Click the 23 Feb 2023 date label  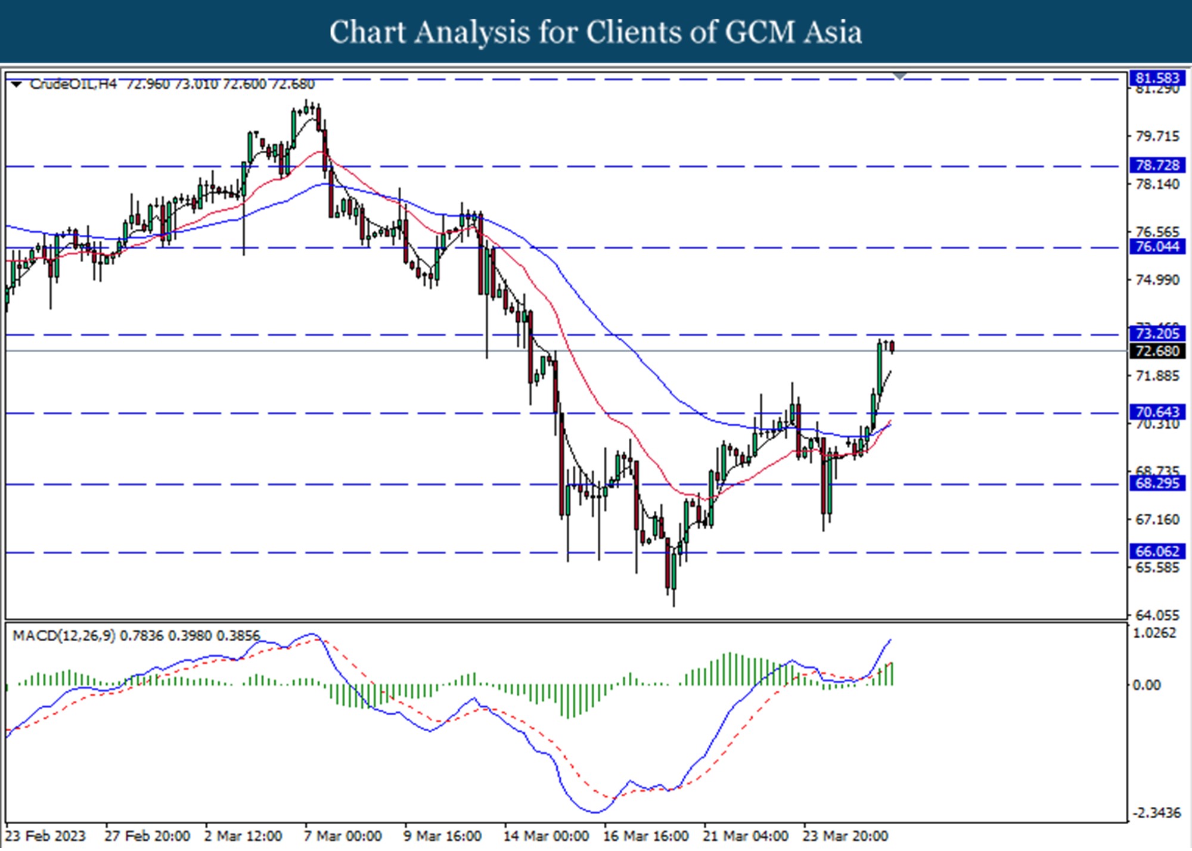pos(45,836)
